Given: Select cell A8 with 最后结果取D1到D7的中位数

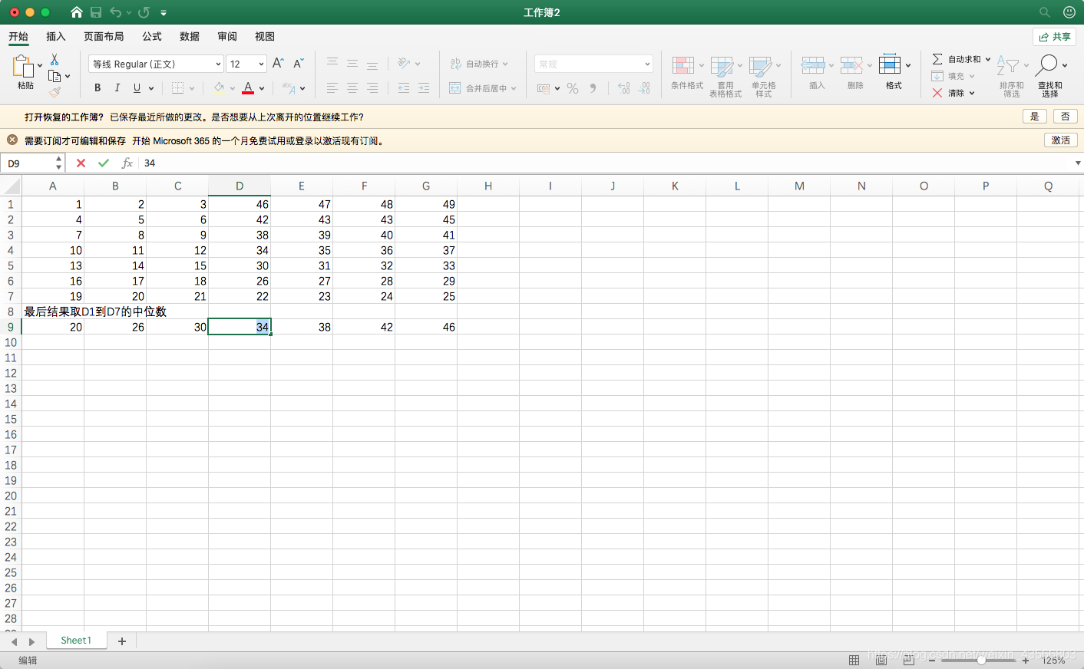Looking at the screenshot, I should [x=52, y=311].
